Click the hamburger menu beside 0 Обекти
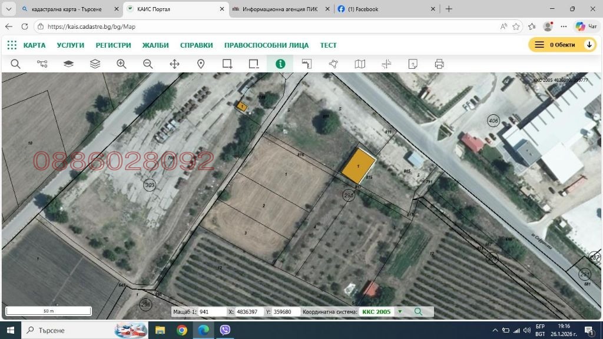 click(x=540, y=44)
